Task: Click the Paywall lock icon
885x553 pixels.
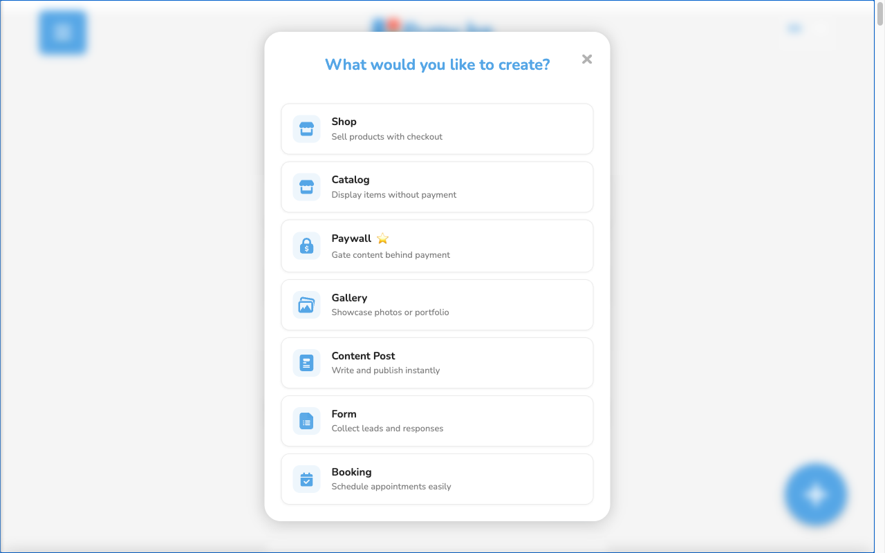Action: tap(306, 245)
